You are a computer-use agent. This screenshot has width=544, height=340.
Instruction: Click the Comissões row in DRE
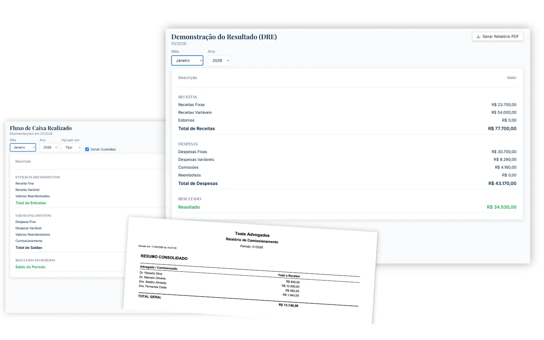(x=347, y=167)
